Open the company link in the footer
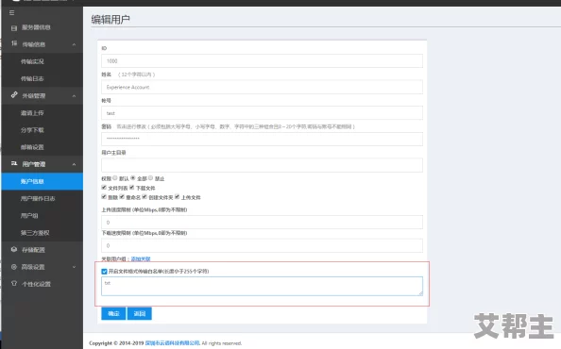This screenshot has width=561, height=349. [x=173, y=343]
